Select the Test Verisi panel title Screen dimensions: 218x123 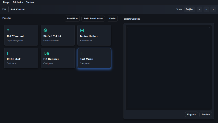[87, 59]
